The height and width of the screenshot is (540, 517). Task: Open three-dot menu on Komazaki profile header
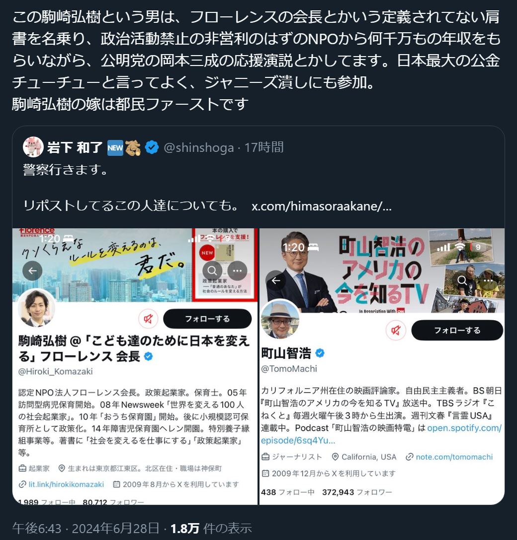pos(237,270)
